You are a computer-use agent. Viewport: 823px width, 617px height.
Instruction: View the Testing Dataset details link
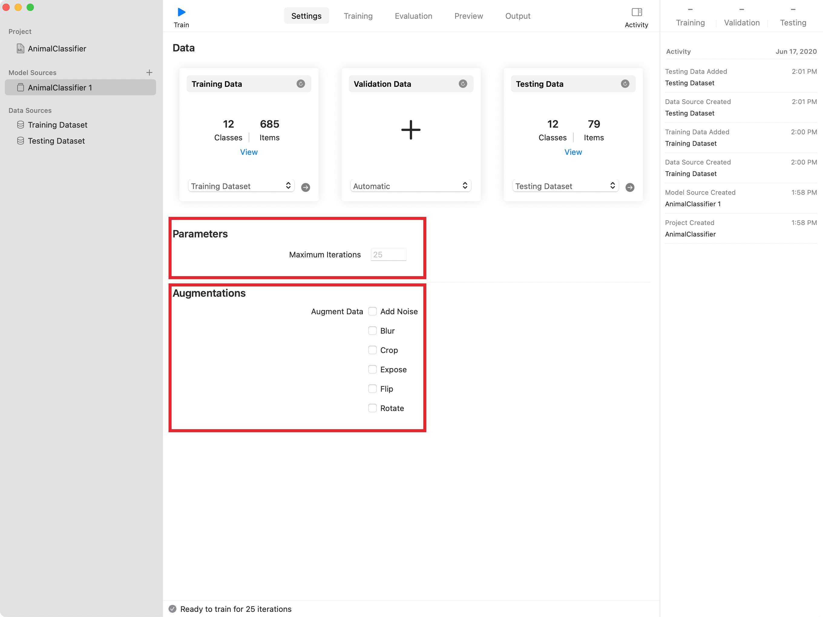coord(573,152)
